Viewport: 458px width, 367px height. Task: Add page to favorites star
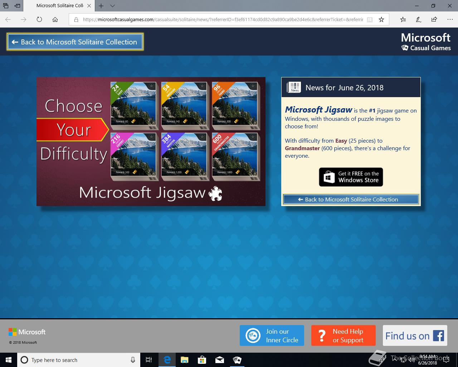click(x=381, y=19)
